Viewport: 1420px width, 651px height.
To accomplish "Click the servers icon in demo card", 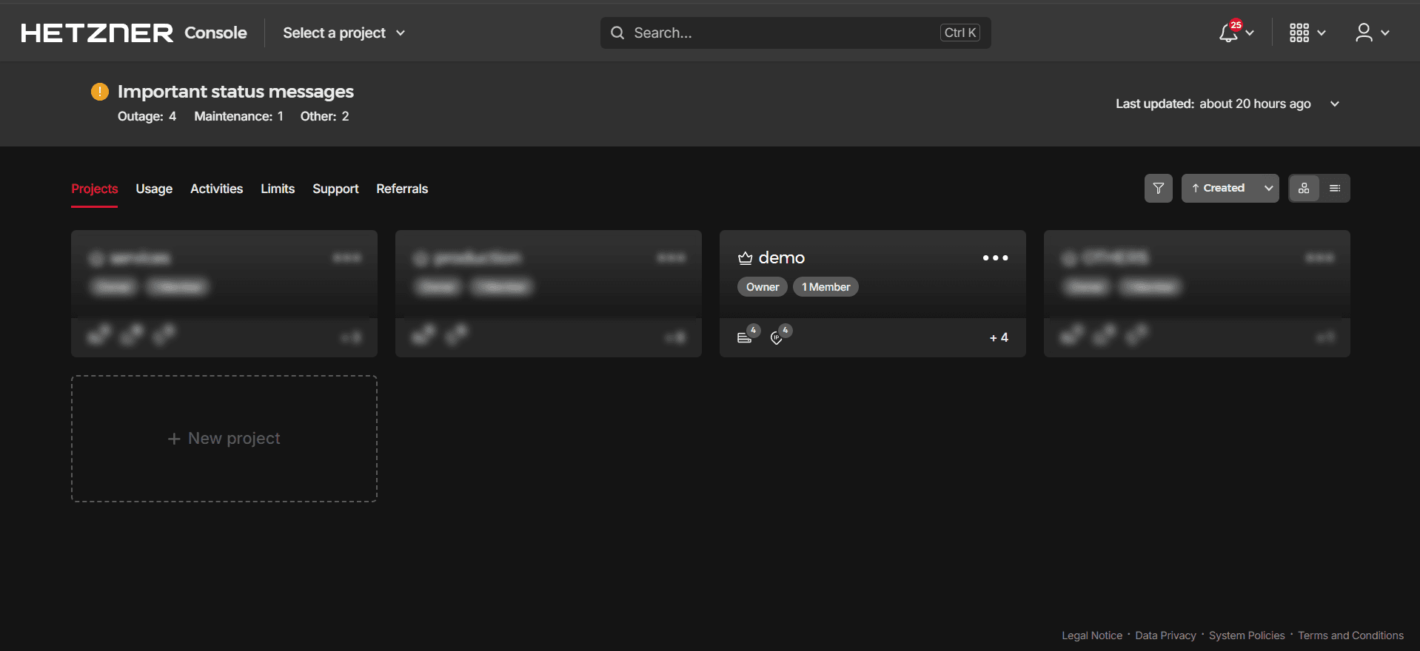I will tap(745, 337).
